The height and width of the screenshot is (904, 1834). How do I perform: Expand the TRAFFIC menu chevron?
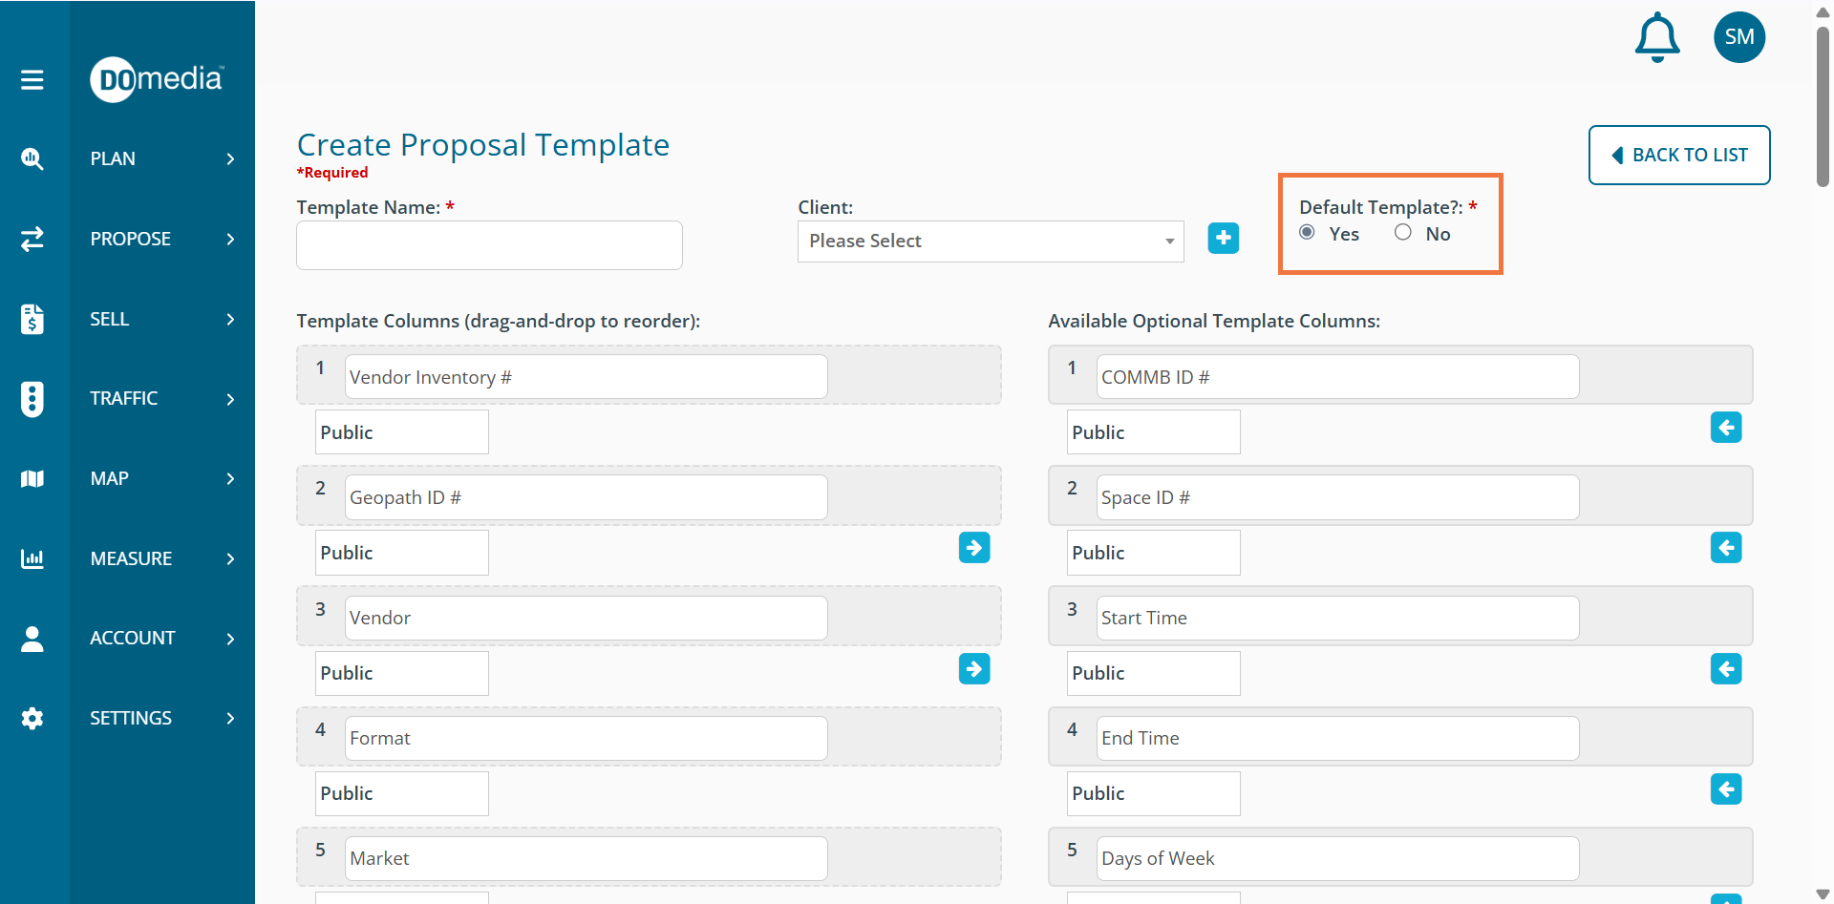(230, 399)
